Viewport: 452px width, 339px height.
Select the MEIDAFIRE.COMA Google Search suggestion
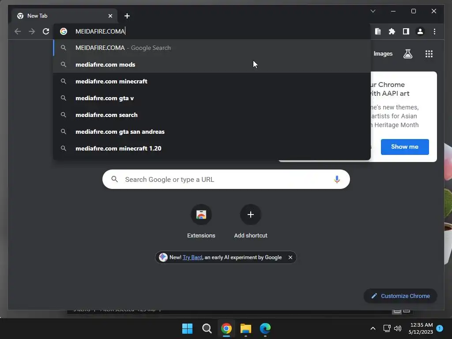212,48
